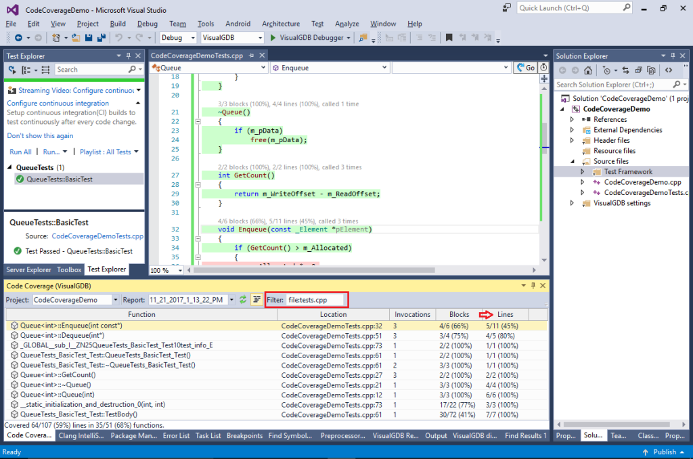This screenshot has width=693, height=459.
Task: Click the Go button next to navigation bar
Action: click(x=525, y=68)
